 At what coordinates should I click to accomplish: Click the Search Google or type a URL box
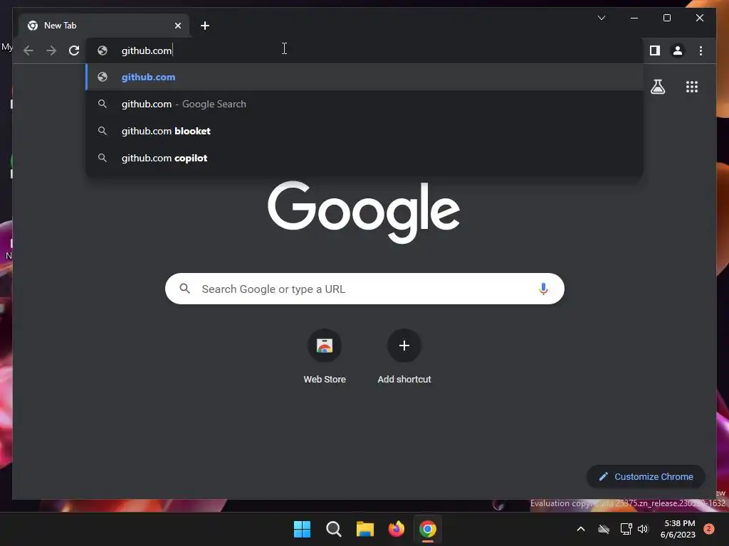[x=364, y=289]
